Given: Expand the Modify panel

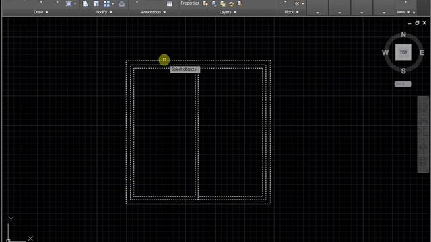Looking at the screenshot, I should pyautogui.click(x=104, y=12).
